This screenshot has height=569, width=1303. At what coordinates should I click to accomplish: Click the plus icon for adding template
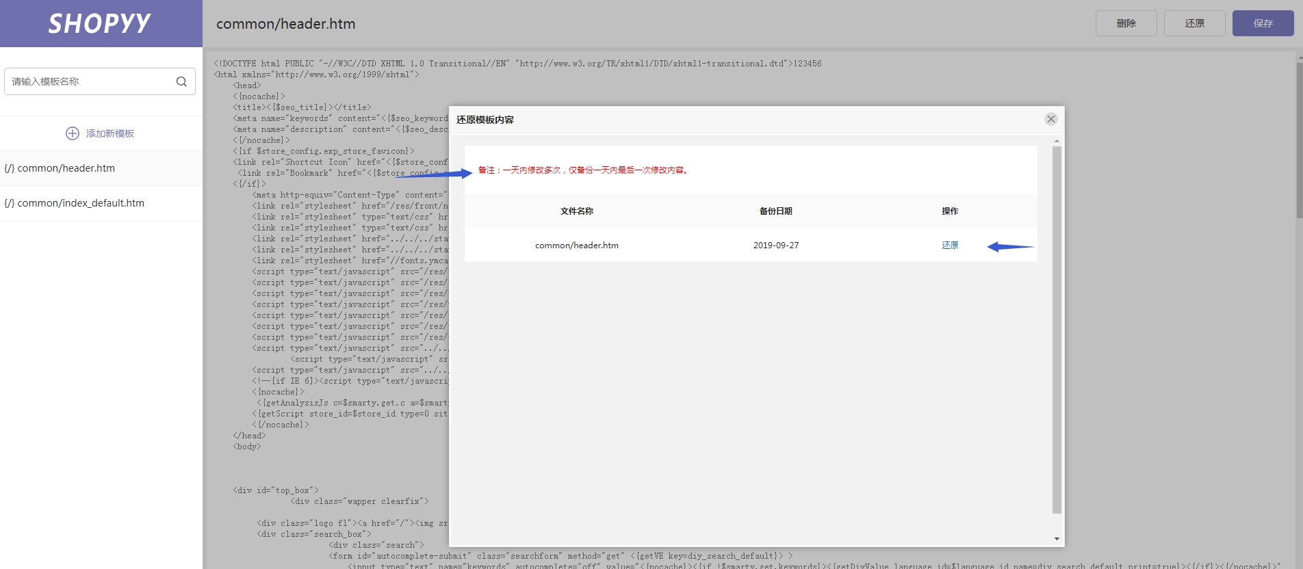point(73,133)
